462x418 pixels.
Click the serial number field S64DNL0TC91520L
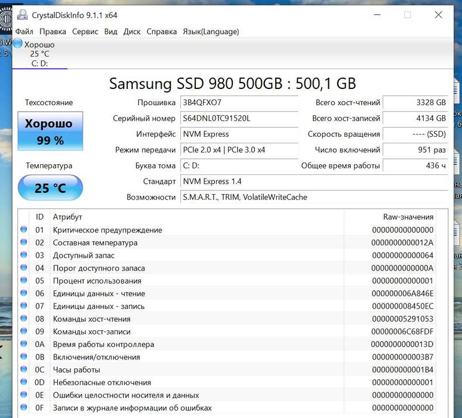239,118
